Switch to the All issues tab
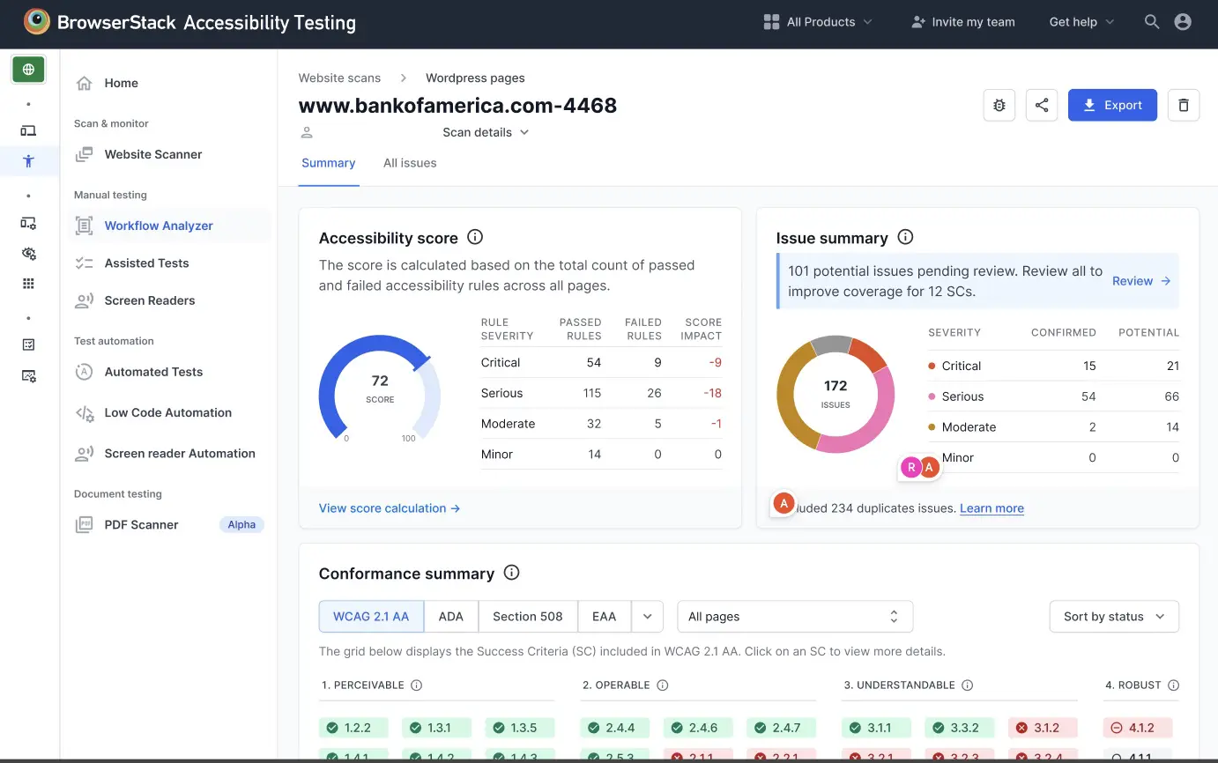 410,163
